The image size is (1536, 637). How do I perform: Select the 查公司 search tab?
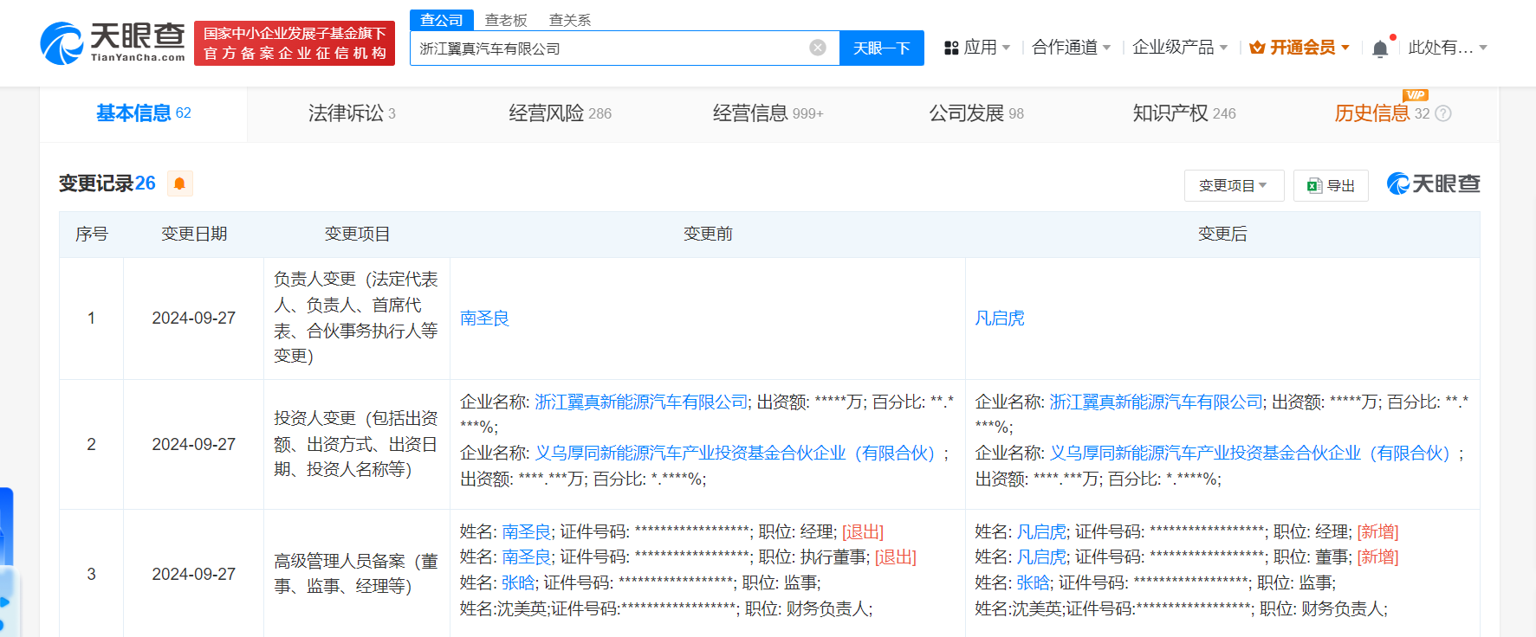coord(442,20)
